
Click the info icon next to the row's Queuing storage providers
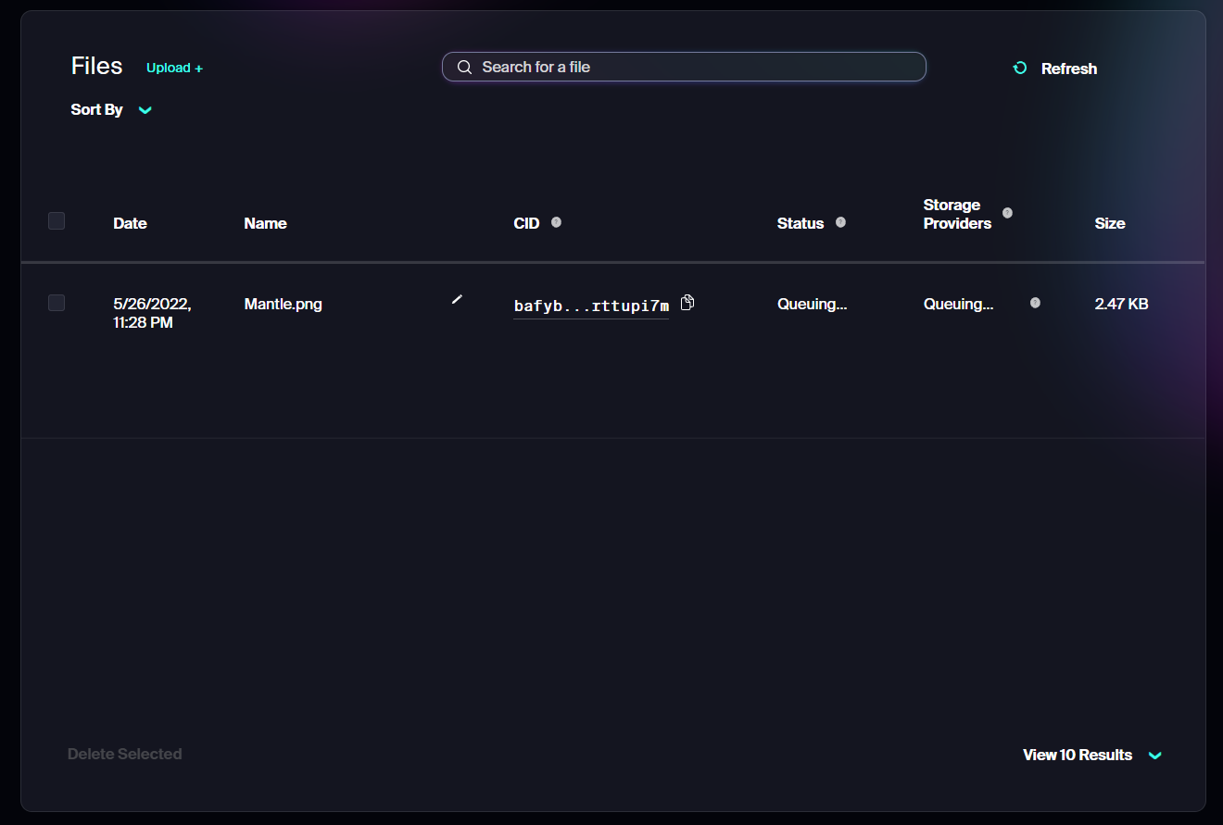(1035, 303)
